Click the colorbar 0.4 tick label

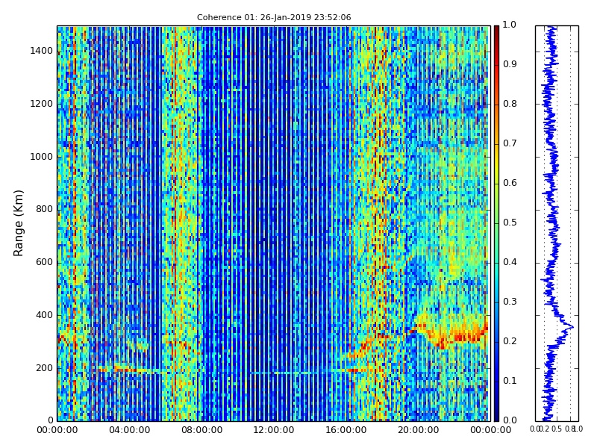point(510,262)
